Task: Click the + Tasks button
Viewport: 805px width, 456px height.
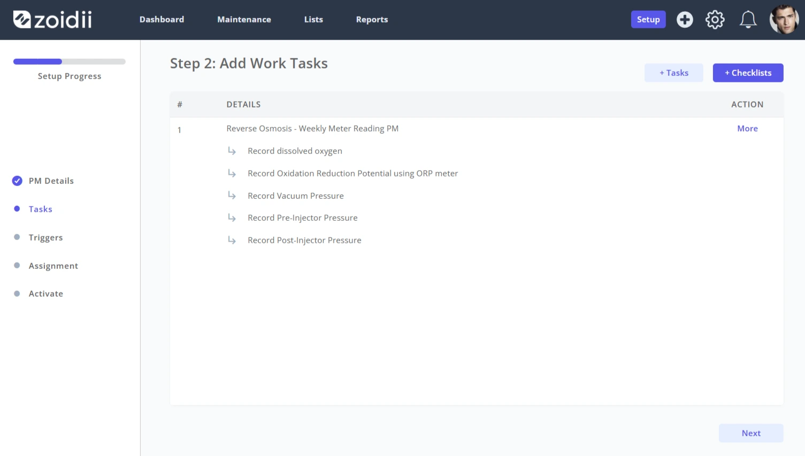Action: click(x=674, y=73)
